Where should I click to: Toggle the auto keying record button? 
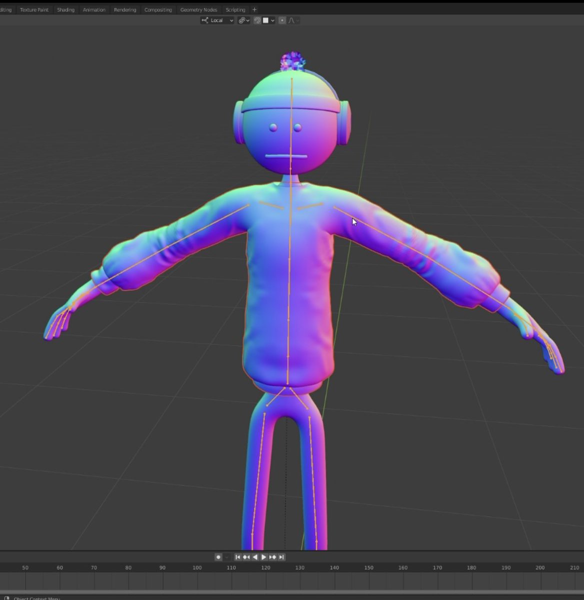[x=218, y=557]
